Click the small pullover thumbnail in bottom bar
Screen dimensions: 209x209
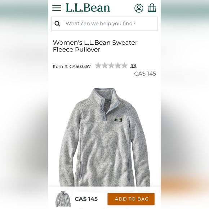coord(63,199)
